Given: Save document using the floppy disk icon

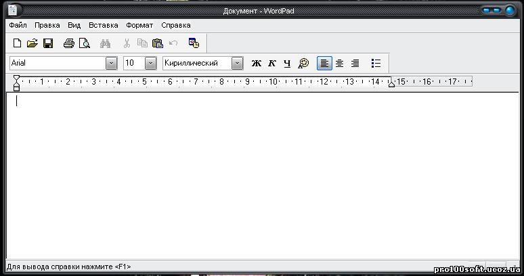Looking at the screenshot, I should (48, 43).
